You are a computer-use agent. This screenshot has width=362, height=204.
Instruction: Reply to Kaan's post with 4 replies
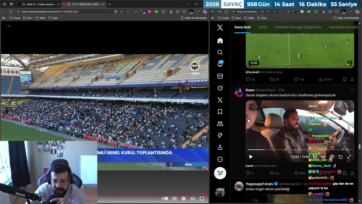click(x=249, y=173)
